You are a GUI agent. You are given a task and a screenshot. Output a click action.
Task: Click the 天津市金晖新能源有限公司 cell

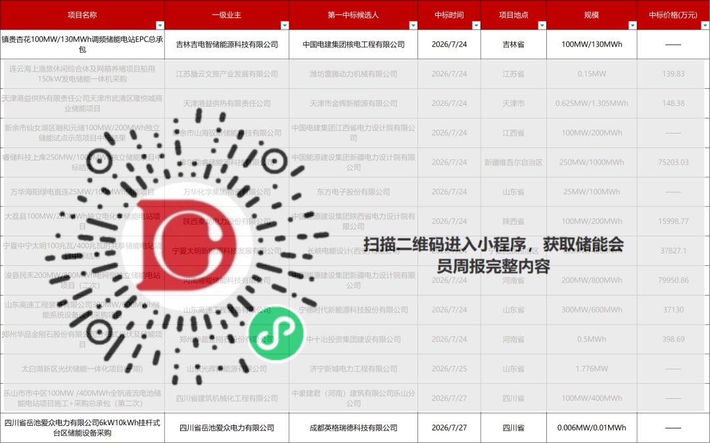[353, 103]
